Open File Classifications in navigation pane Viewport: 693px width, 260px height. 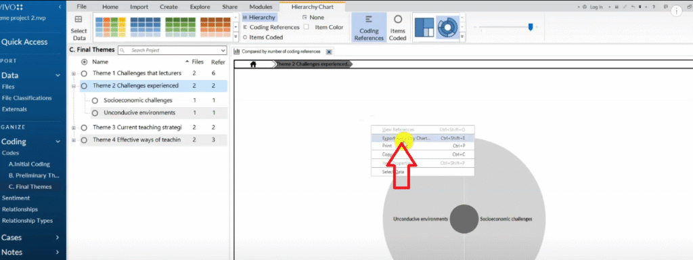[x=27, y=98]
